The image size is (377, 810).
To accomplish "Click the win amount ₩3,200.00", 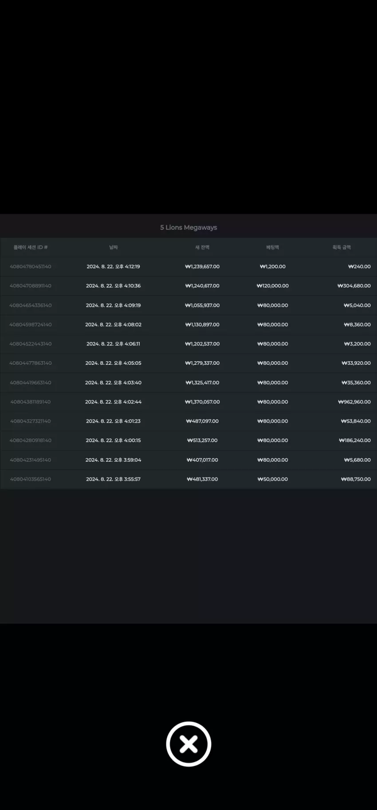I will coord(357,344).
